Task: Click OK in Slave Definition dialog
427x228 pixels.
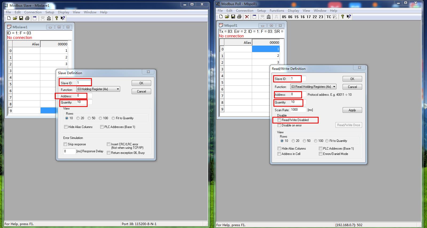Action: pos(141,83)
